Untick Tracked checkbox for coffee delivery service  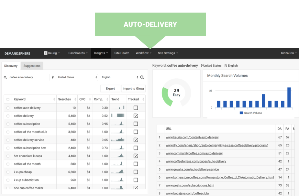(136, 140)
